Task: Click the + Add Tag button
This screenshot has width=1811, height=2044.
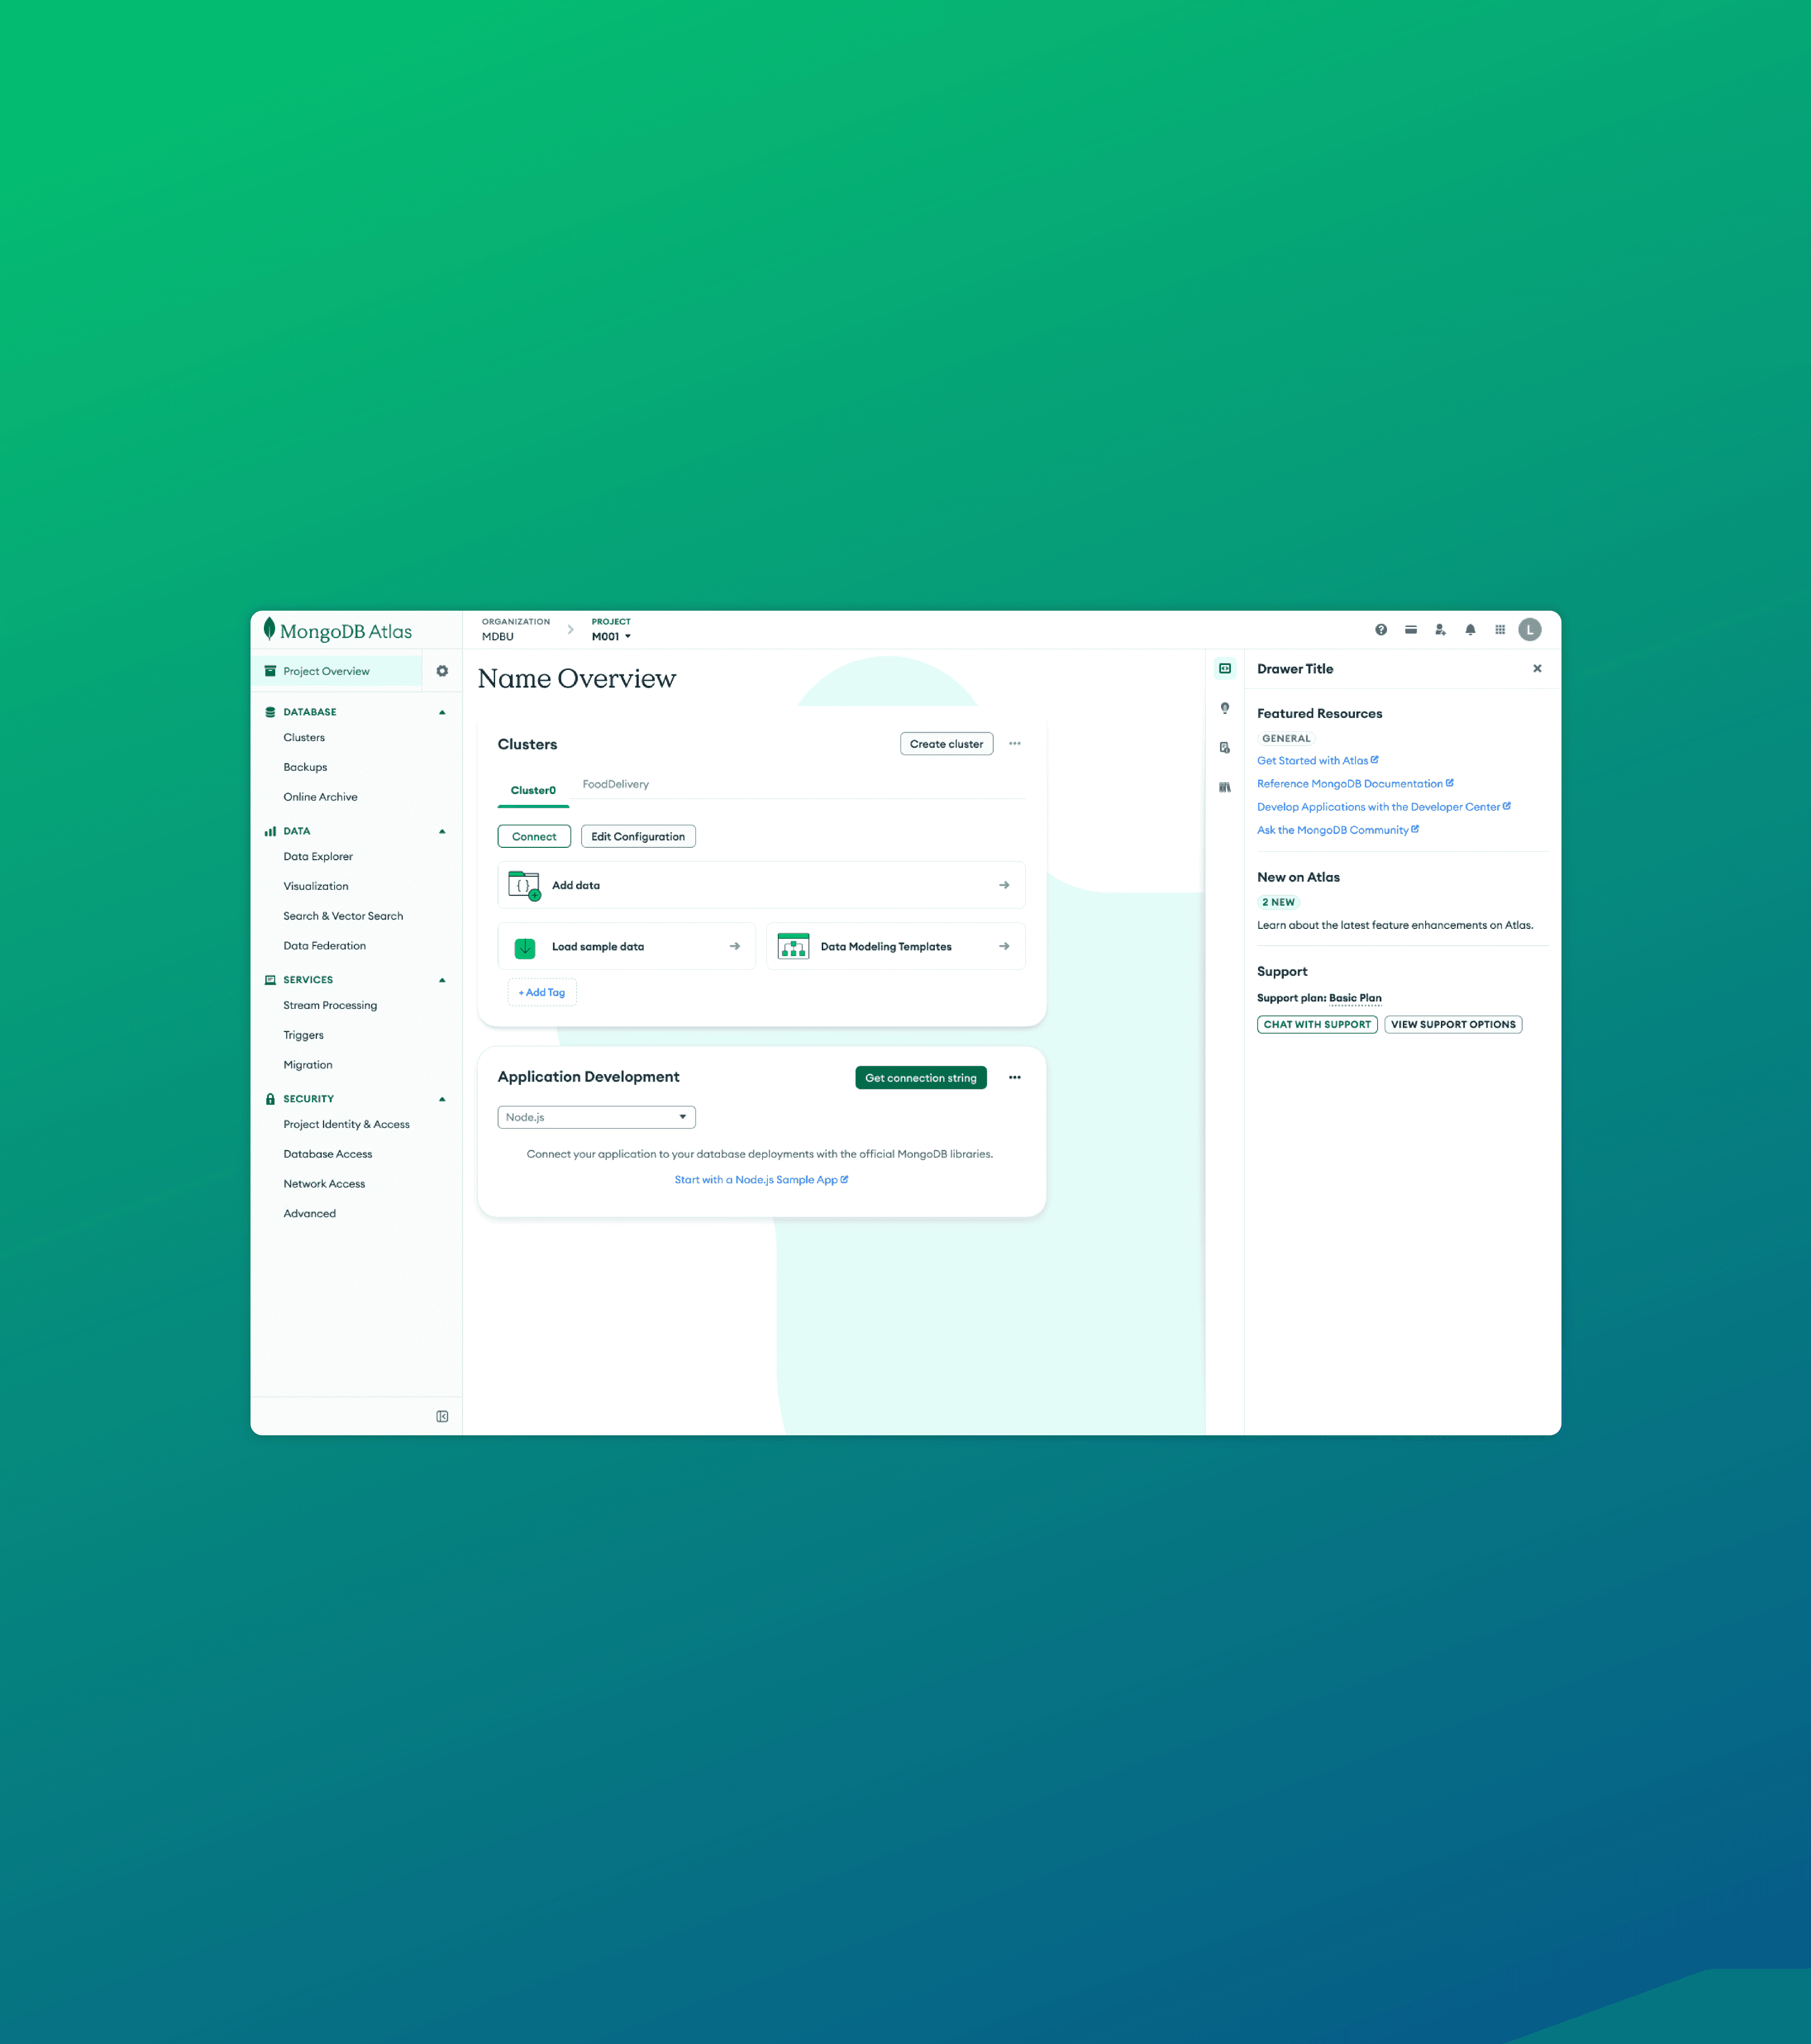Action: coord(542,992)
